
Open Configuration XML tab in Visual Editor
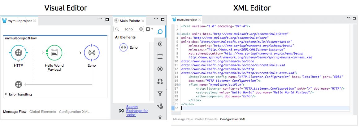[x=74, y=112]
